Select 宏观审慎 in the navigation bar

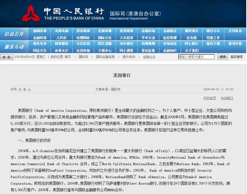pyautogui.click(x=105, y=31)
